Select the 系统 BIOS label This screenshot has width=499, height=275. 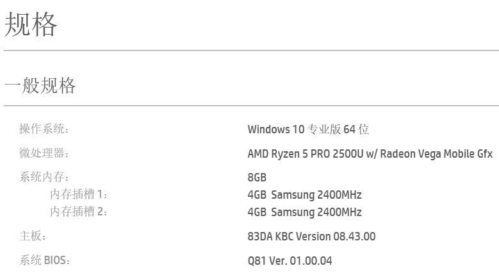point(44,261)
